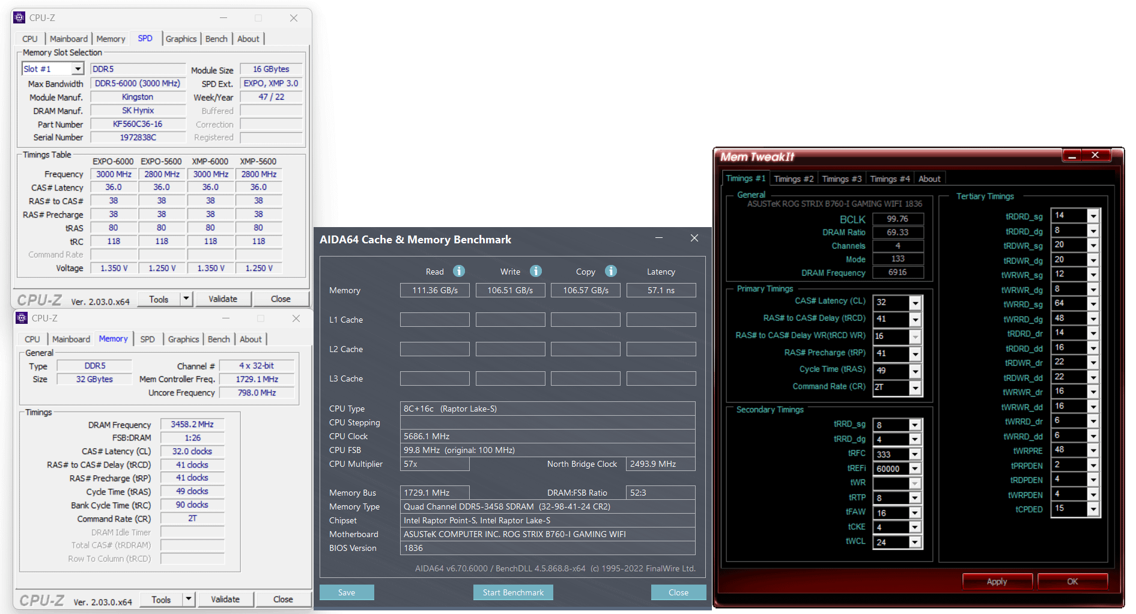Open Bench tab in top CPU-Z window

tap(216, 38)
